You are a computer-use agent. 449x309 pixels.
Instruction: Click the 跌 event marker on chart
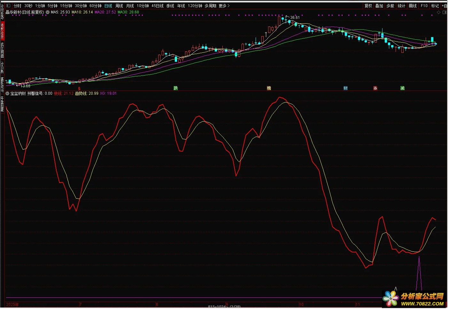176,88
